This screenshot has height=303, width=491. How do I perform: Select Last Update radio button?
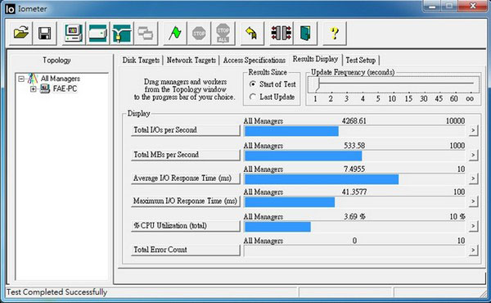pyautogui.click(x=252, y=97)
